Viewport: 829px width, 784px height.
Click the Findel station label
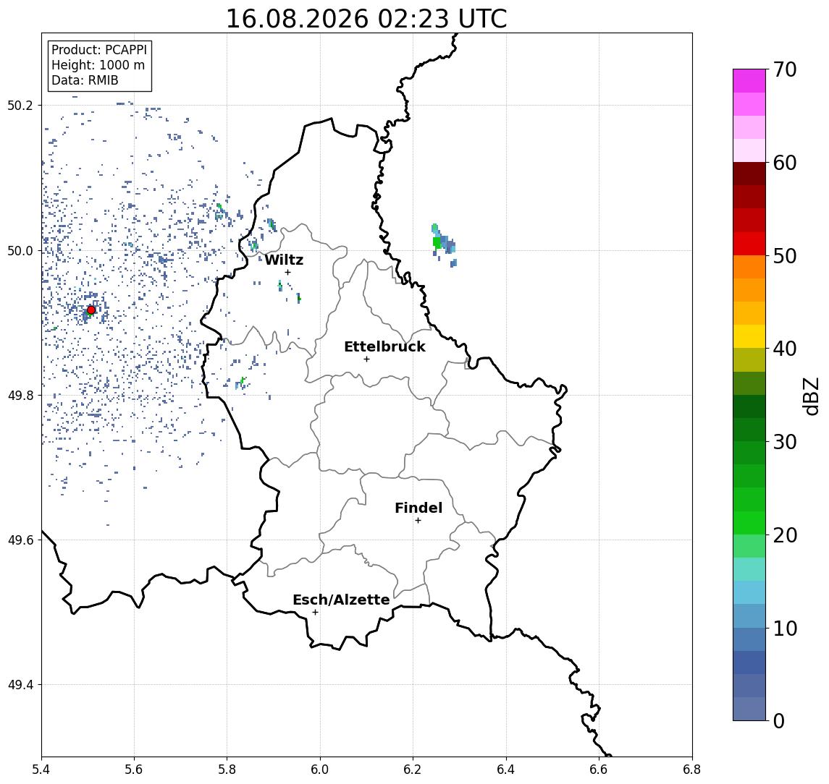418,508
